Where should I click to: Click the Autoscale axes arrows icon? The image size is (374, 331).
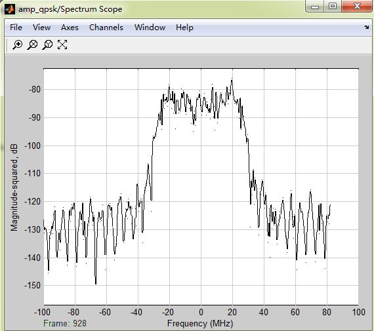[x=62, y=45]
